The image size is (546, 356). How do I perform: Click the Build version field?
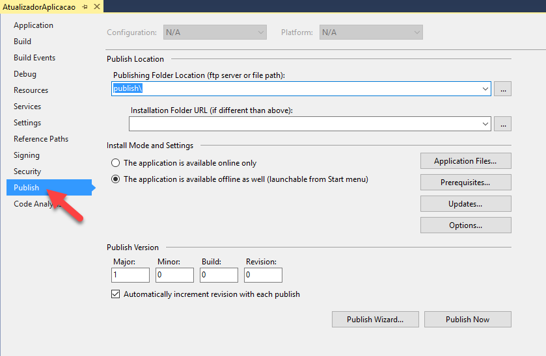[x=219, y=275]
